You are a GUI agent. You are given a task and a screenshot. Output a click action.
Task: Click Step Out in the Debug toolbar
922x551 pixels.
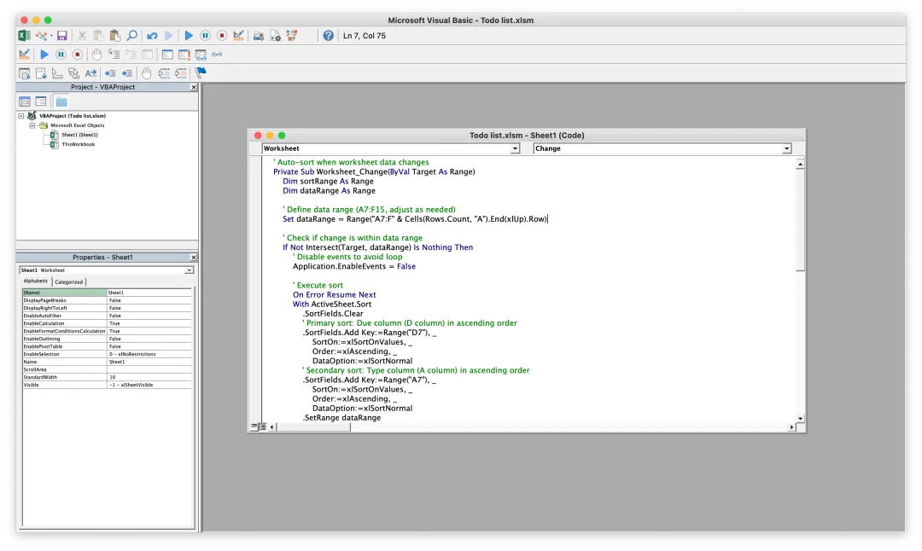point(147,54)
